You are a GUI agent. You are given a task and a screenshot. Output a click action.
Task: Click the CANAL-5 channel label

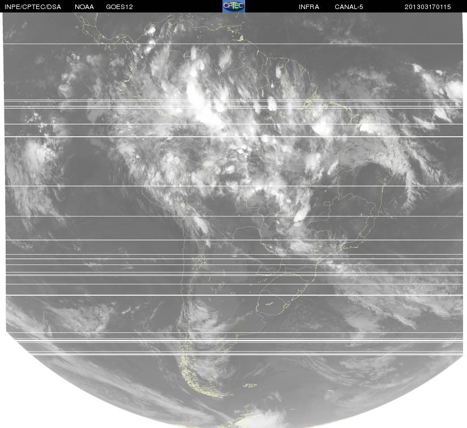coord(349,7)
